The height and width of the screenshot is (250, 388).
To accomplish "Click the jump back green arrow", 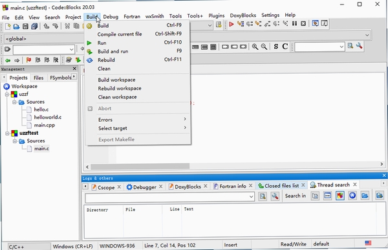I will (8, 60).
